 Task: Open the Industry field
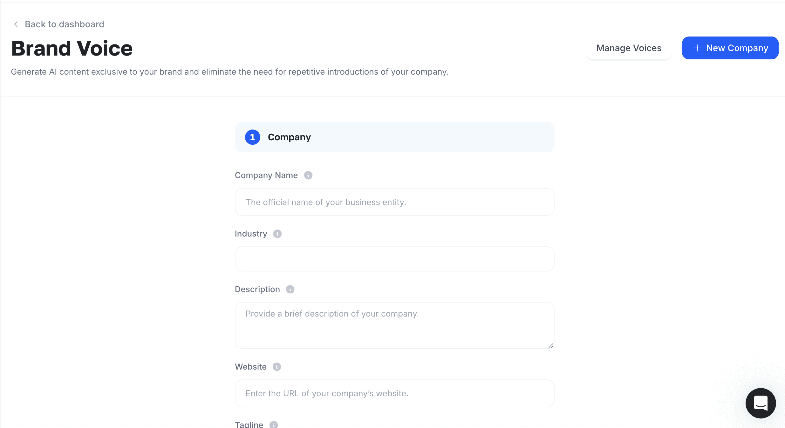click(x=394, y=259)
